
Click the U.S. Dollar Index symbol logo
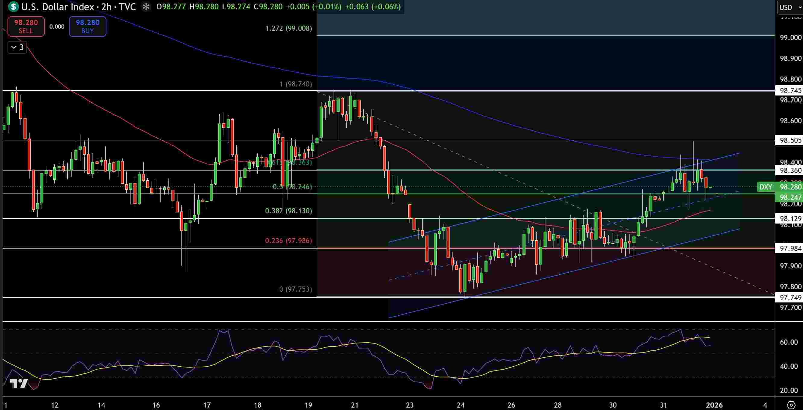(13, 7)
